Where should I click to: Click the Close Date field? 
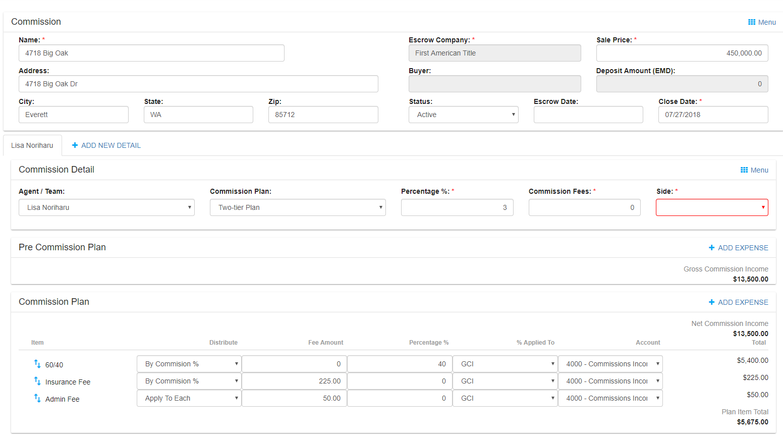pyautogui.click(x=712, y=115)
